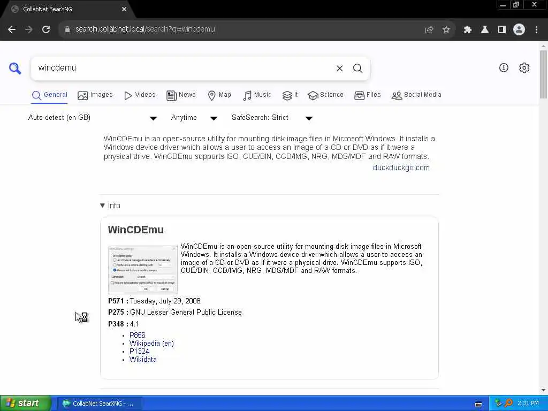Switch to the Social Media tab

point(416,95)
